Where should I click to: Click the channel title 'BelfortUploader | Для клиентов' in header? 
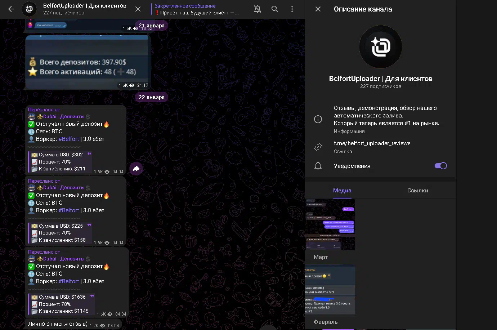(x=85, y=6)
